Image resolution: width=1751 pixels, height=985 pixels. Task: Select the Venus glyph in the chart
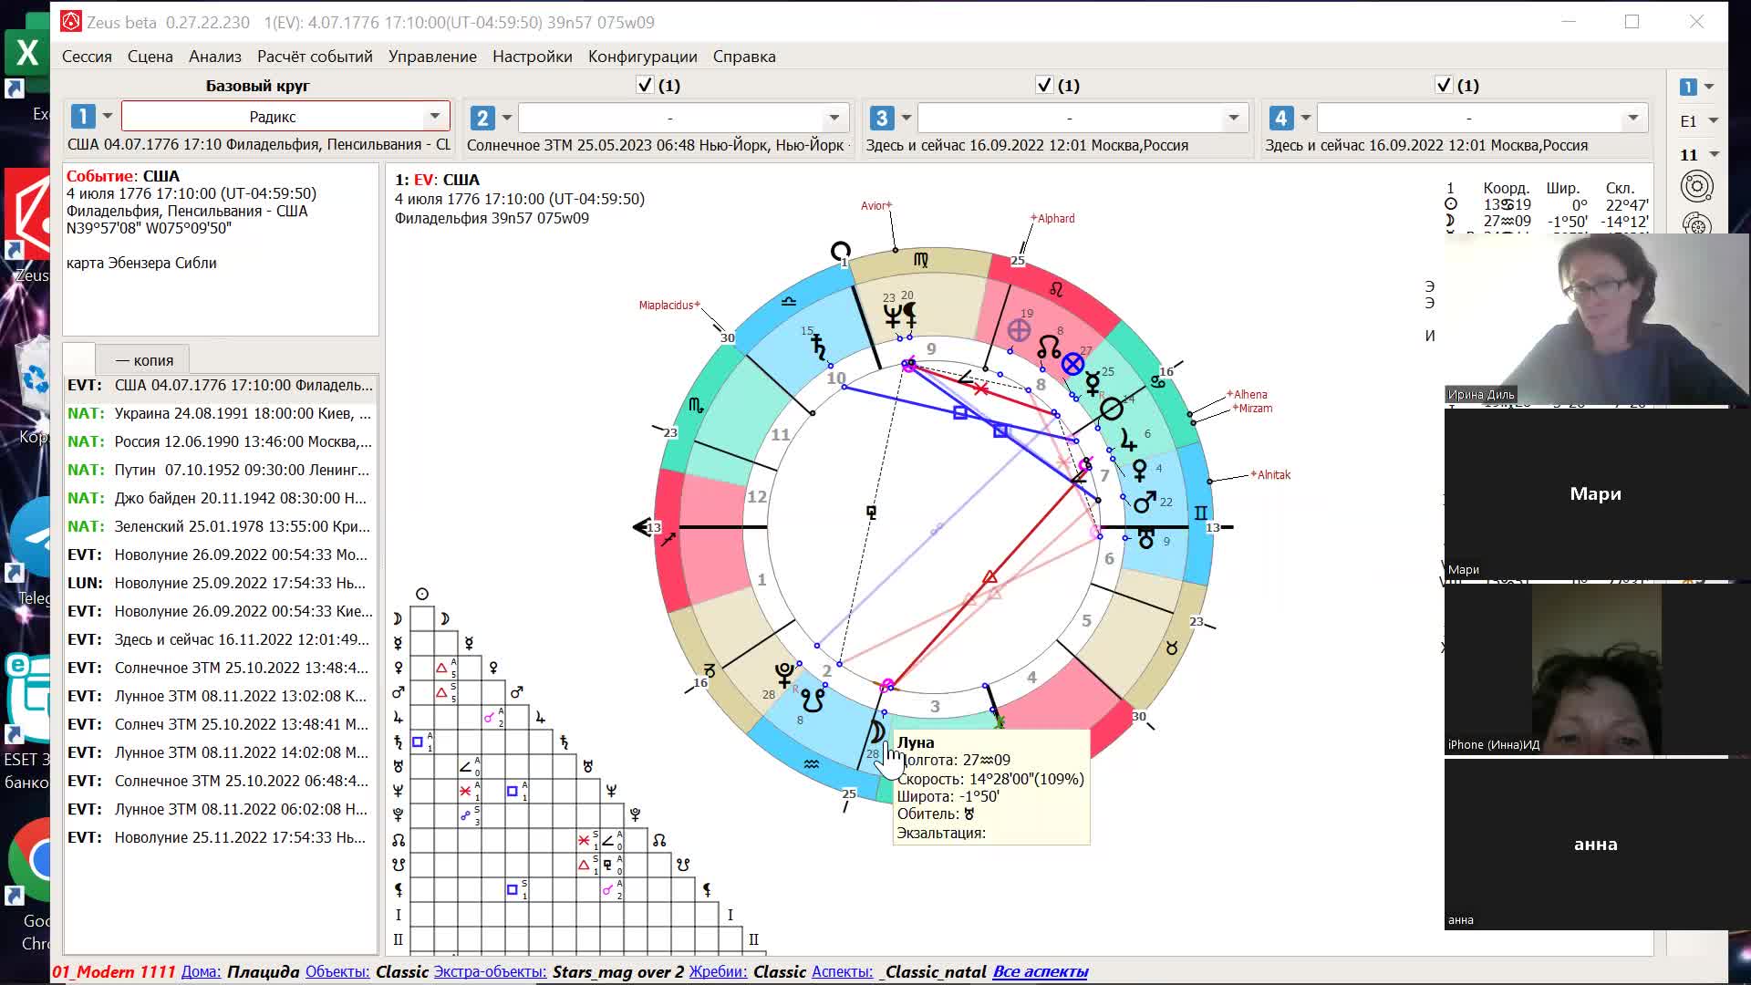1140,471
